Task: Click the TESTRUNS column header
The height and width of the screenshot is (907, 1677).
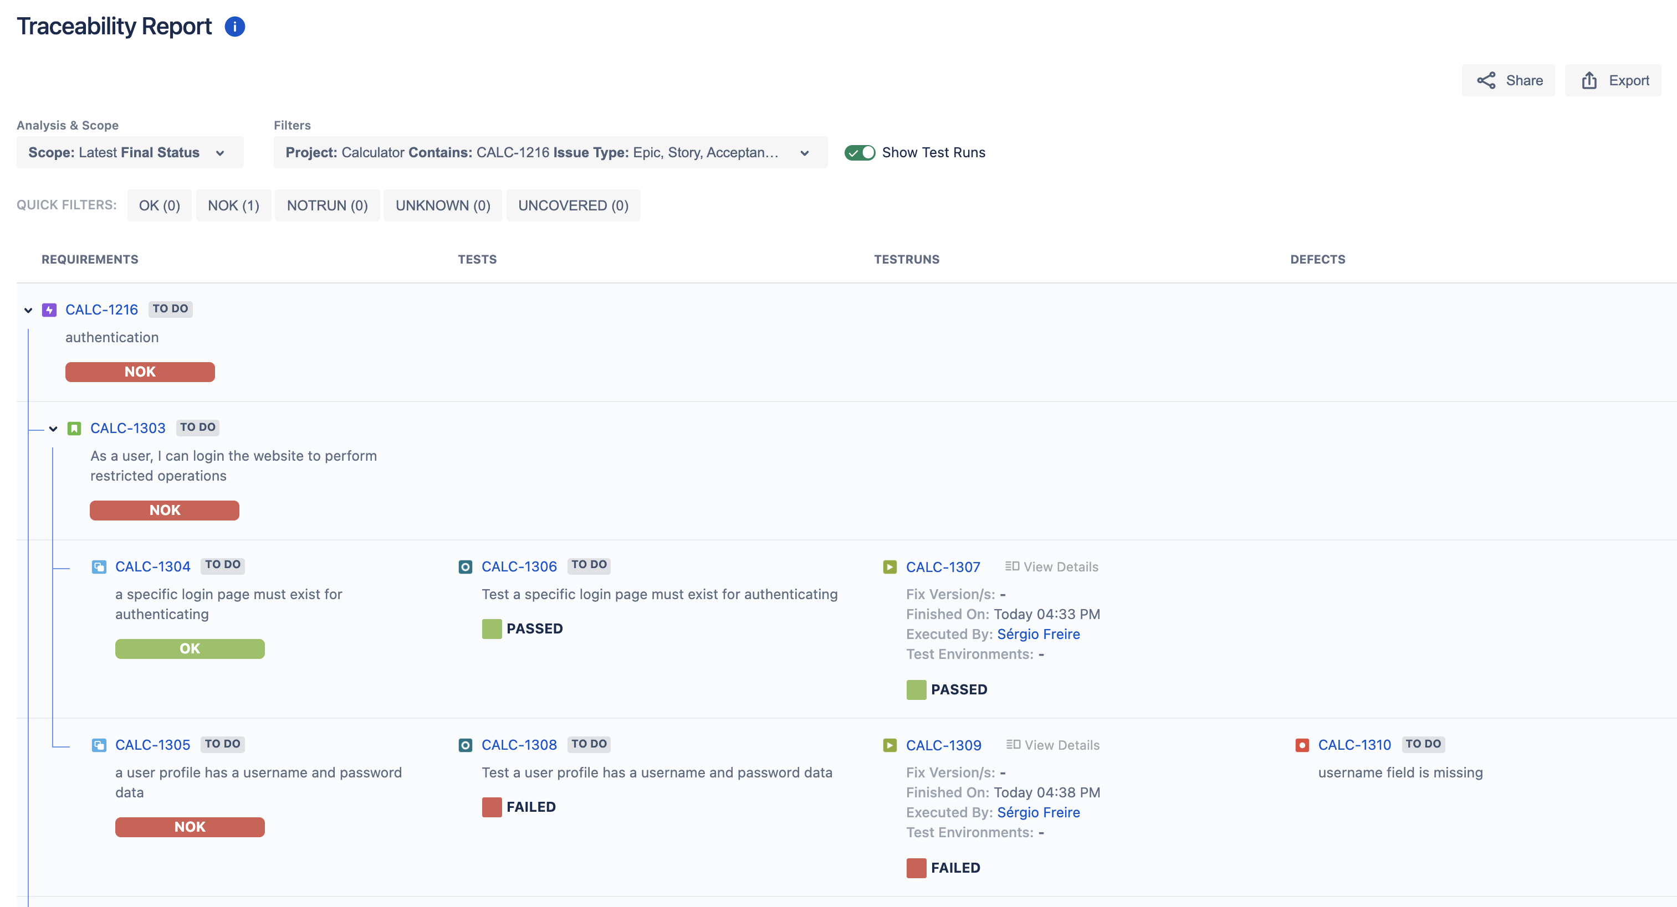Action: pos(907,260)
